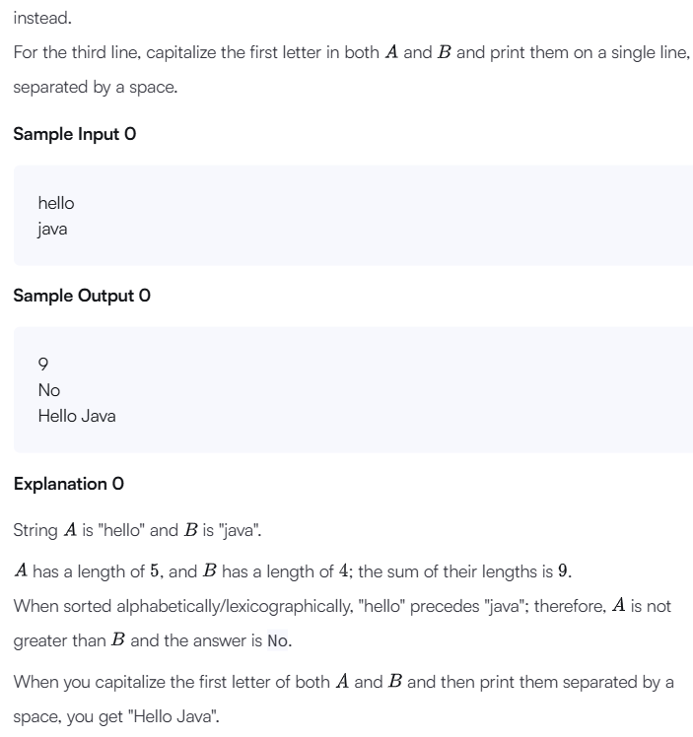Click the quoted "Hello Java" in the final line

click(x=175, y=716)
